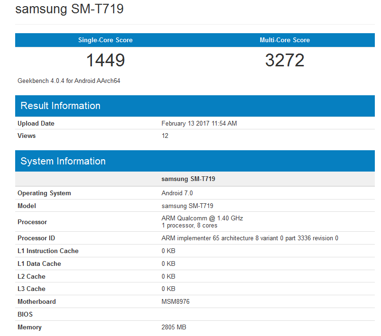Select the Model value 'samsung SM-T719'
The height and width of the screenshot is (336, 381).
point(187,206)
